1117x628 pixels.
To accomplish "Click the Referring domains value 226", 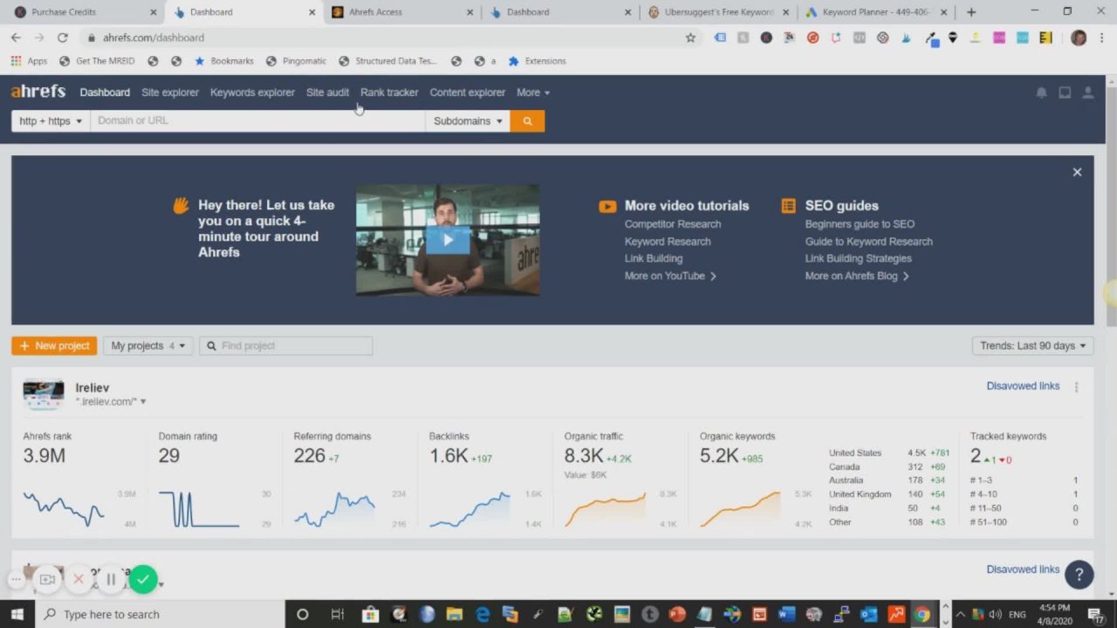I will pos(309,455).
